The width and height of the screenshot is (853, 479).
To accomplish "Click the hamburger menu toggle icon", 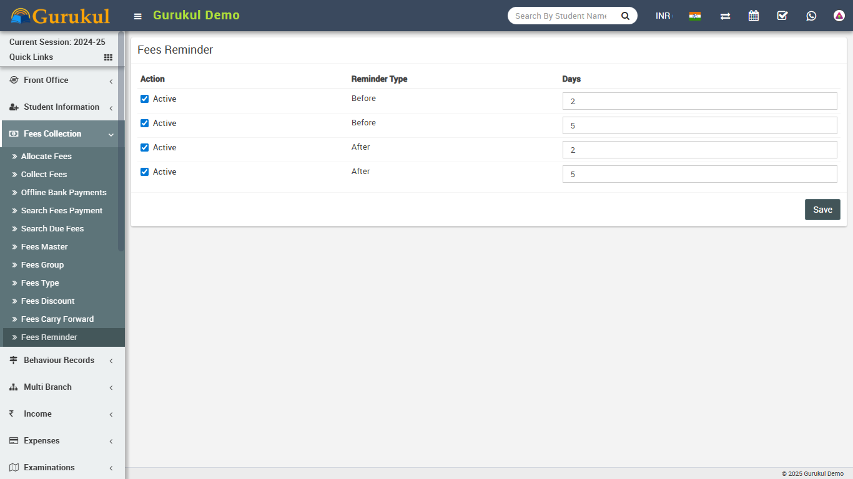I will tap(138, 16).
